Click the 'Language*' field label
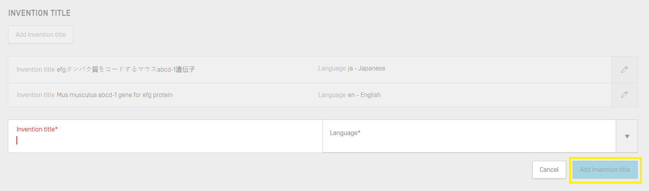This screenshot has width=649, height=191. [x=345, y=133]
